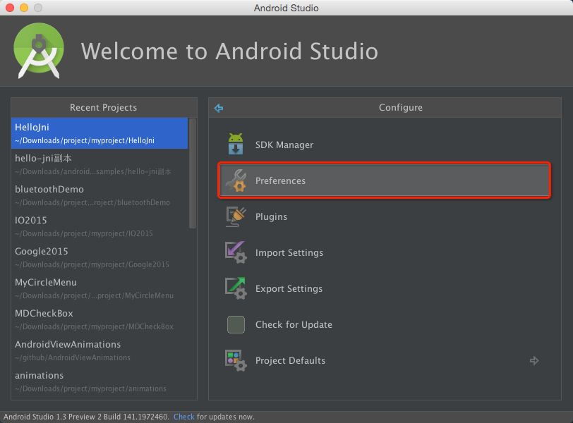Click the ~/Downloads/project/myproject/MDCheckBox path
Screen dimensions: 573x423
[x=94, y=326]
